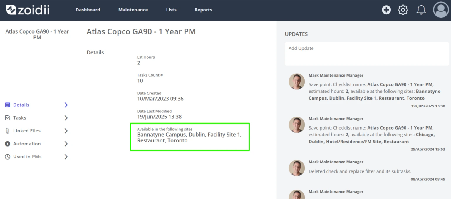This screenshot has width=451, height=199.
Task: Select the Tasks checklist icon
Action: pyautogui.click(x=8, y=118)
